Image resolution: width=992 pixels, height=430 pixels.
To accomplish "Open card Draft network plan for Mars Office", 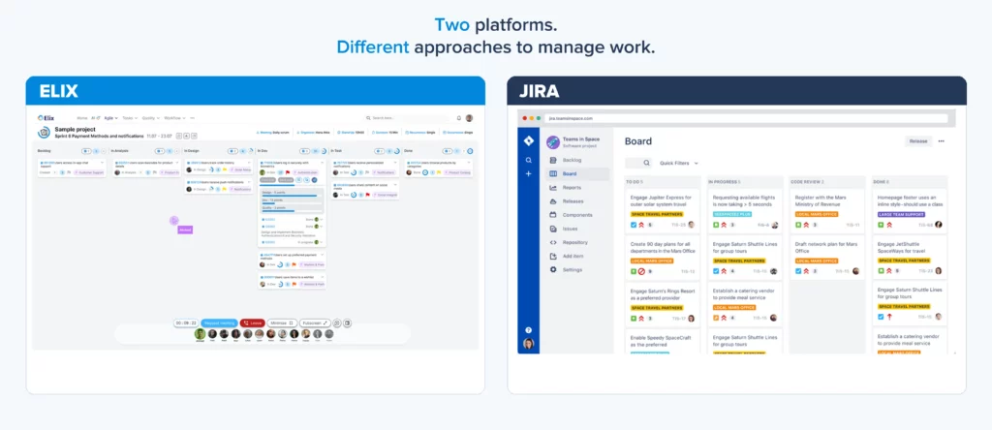I will [827, 256].
